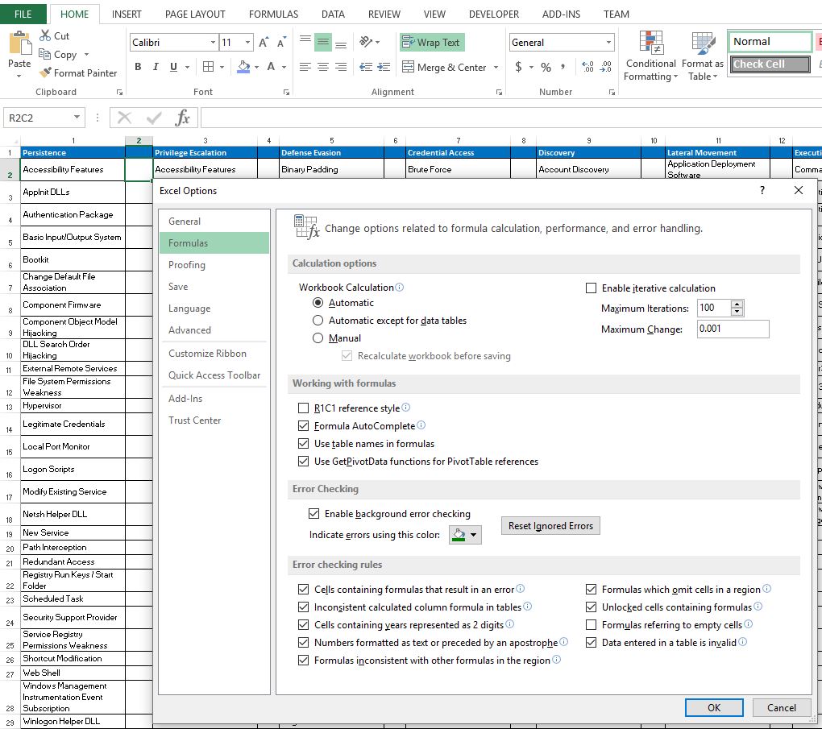Apply Comma Style
This screenshot has height=729, width=822.
pyautogui.click(x=563, y=67)
